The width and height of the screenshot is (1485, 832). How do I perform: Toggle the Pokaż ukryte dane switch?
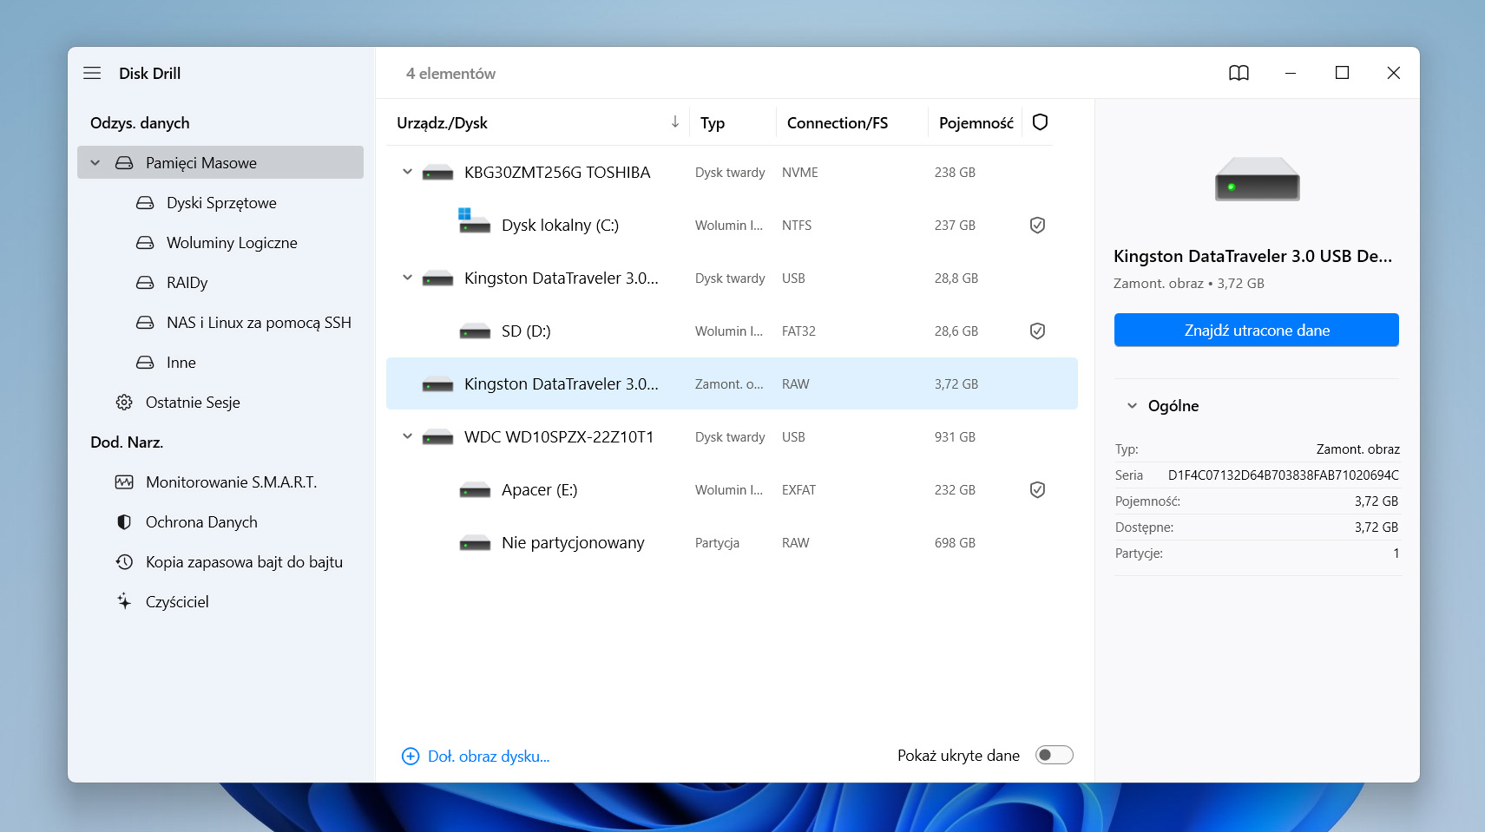[1054, 756]
